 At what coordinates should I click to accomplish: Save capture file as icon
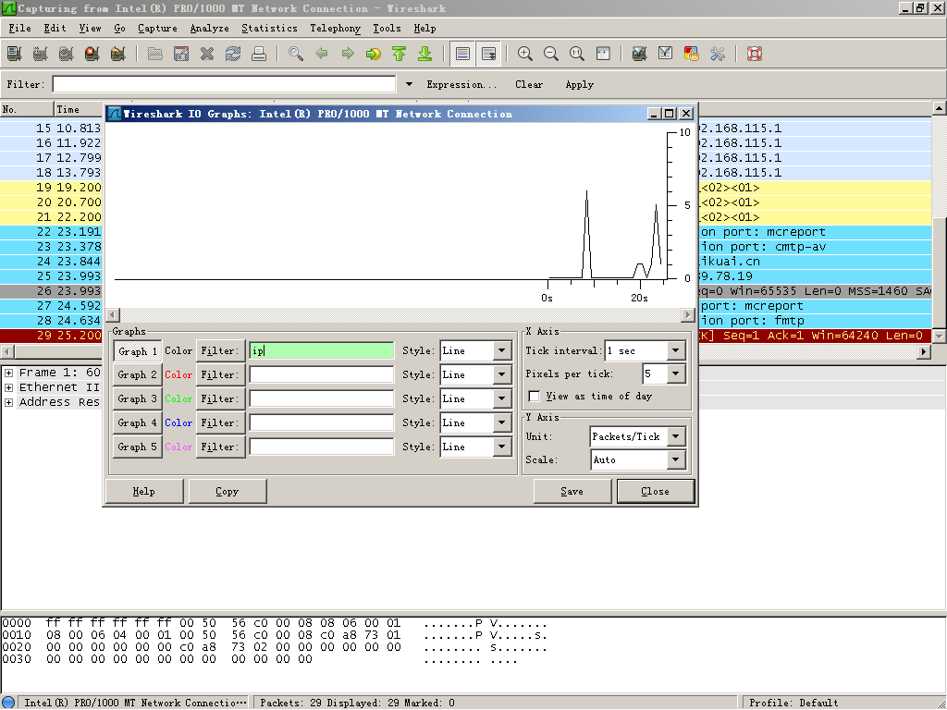click(181, 54)
